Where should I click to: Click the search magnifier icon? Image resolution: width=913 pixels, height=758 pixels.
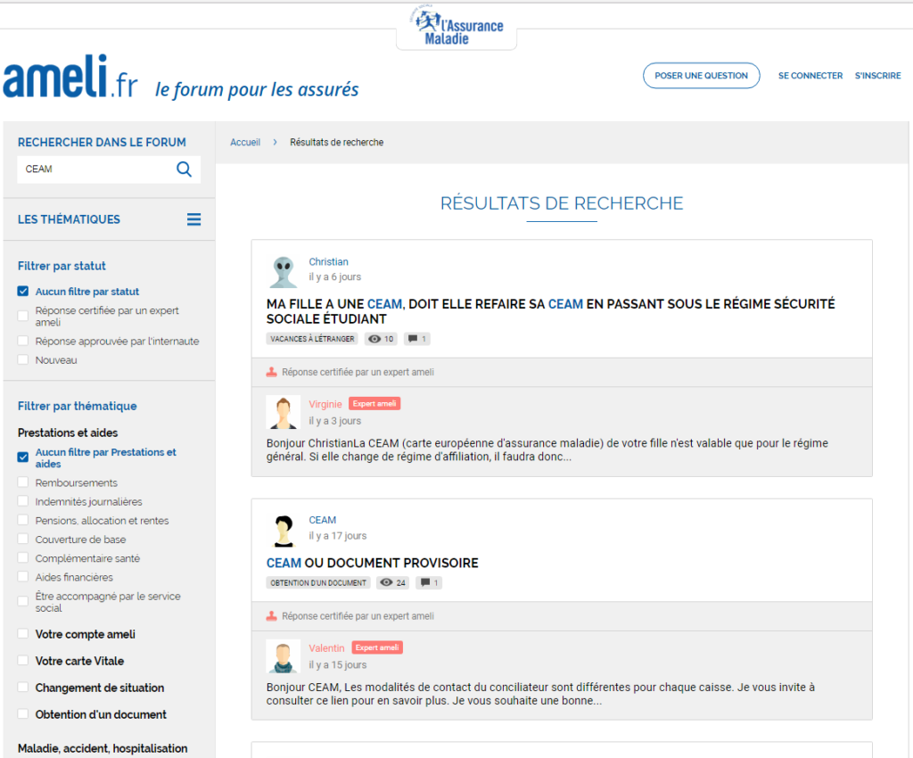tap(184, 169)
